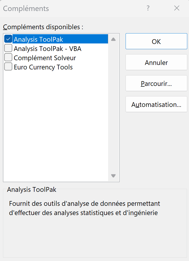Select the "Complément Solveur" entry name
The height and width of the screenshot is (261, 189).
click(45, 58)
